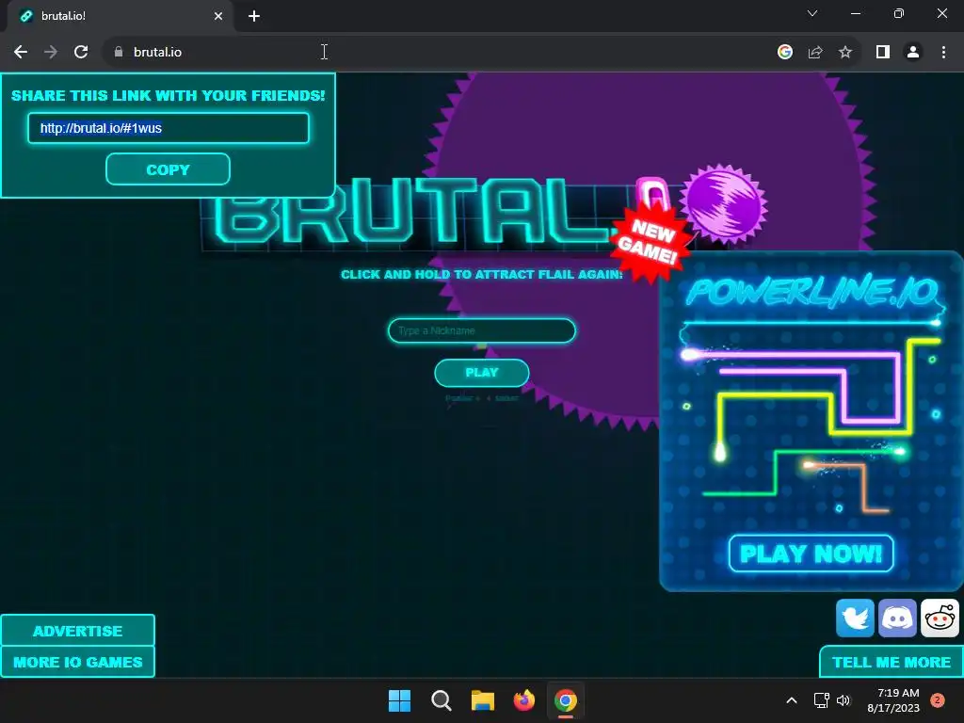Click the share page icon

pos(815,53)
